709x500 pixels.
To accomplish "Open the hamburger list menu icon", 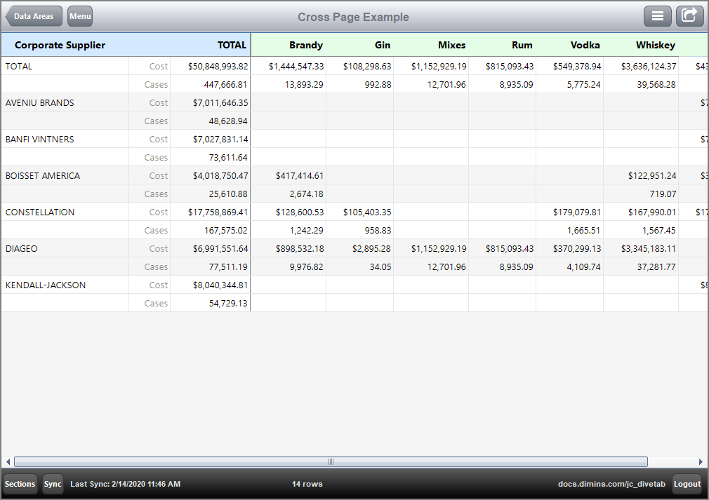I will point(658,15).
